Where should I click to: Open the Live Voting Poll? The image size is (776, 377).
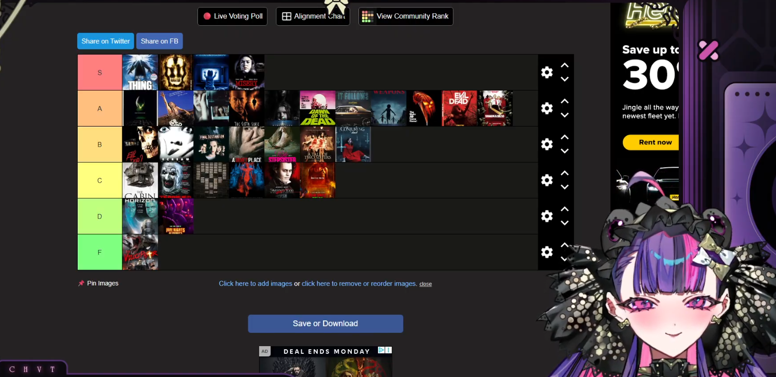point(232,16)
